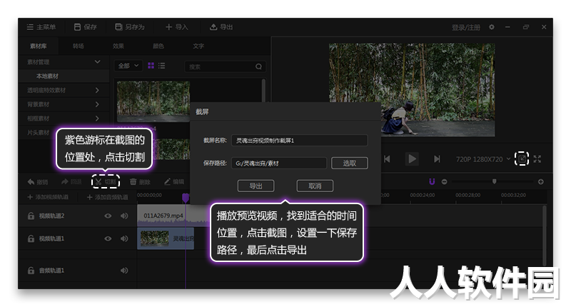This screenshot has height=307, width=571.
Task: Click the 删除 delete button
Action: click(x=140, y=182)
